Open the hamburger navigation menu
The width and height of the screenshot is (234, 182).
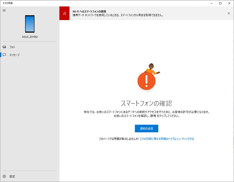point(4,11)
